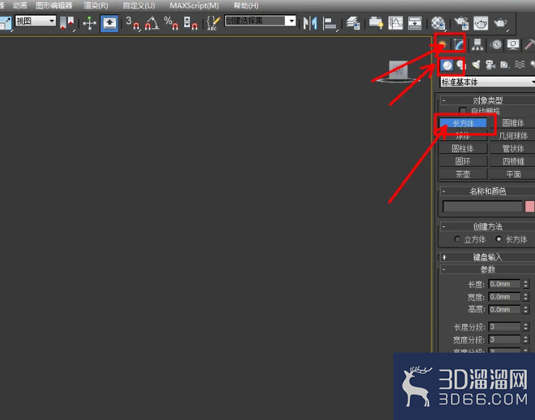Switch to the Motion command panel tab
This screenshot has width=535, height=420.
pyautogui.click(x=496, y=45)
